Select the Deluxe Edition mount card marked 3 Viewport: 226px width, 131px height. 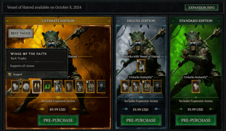[147, 87]
